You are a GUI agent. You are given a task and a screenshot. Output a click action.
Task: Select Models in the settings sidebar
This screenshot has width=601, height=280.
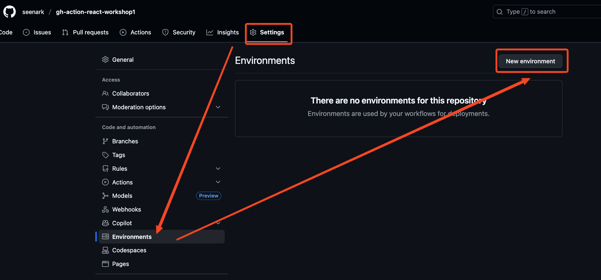[122, 196]
